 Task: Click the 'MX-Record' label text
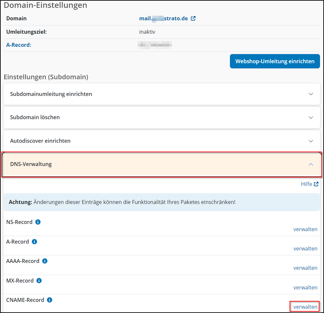[x=20, y=281]
